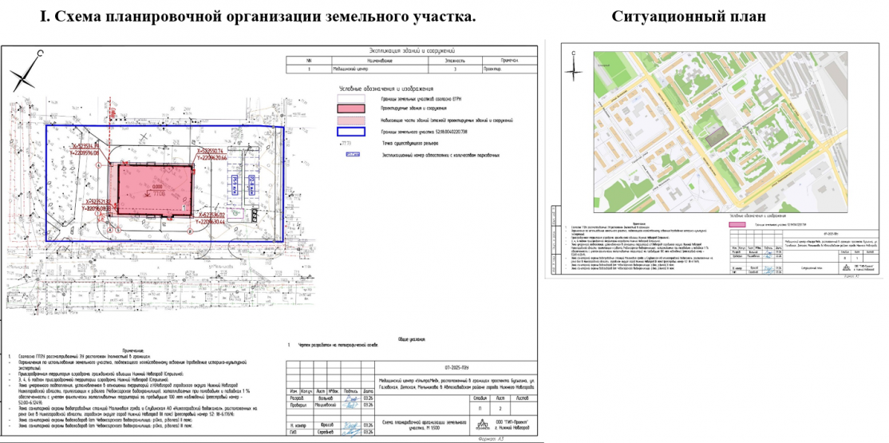Viewport: 889px width, 443px height.
Task: Select the light pink overhanging parts legend swatch
Action: [351, 121]
